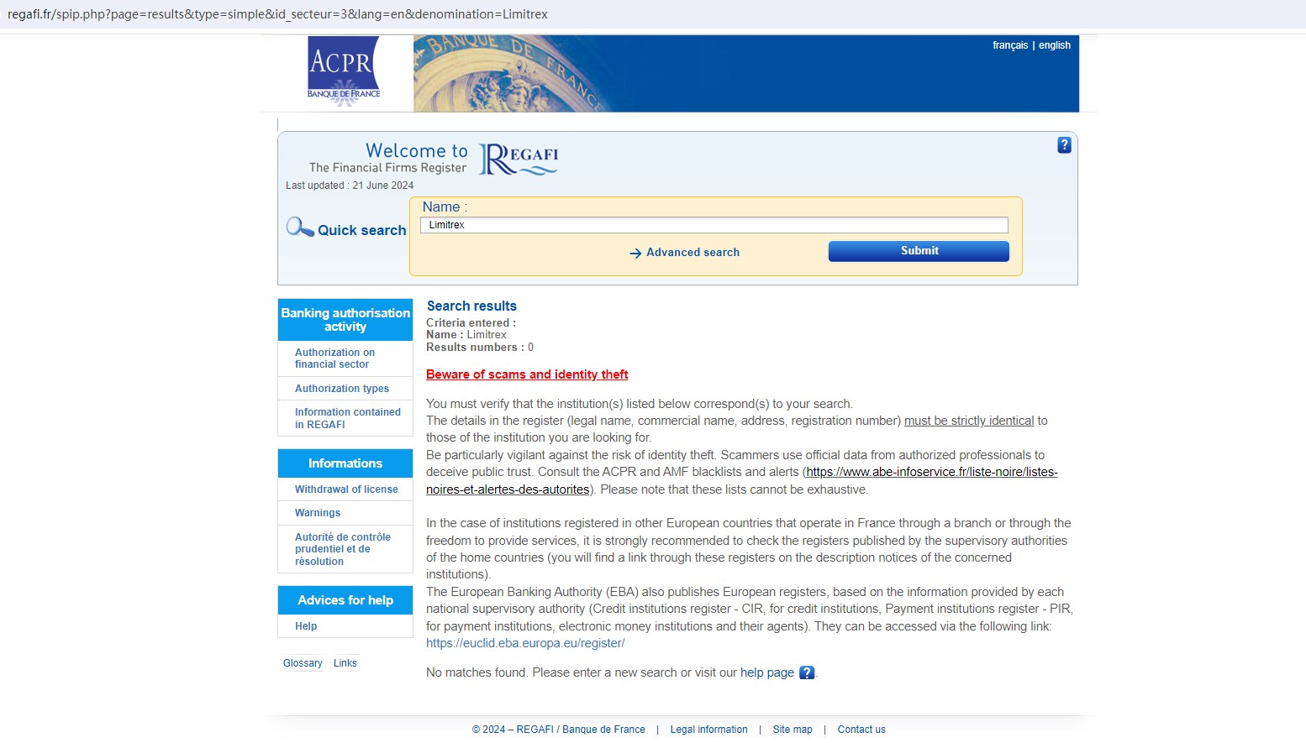This screenshot has height=743, width=1306.
Task: Click the 'Informations' sidebar header
Action: pos(345,463)
